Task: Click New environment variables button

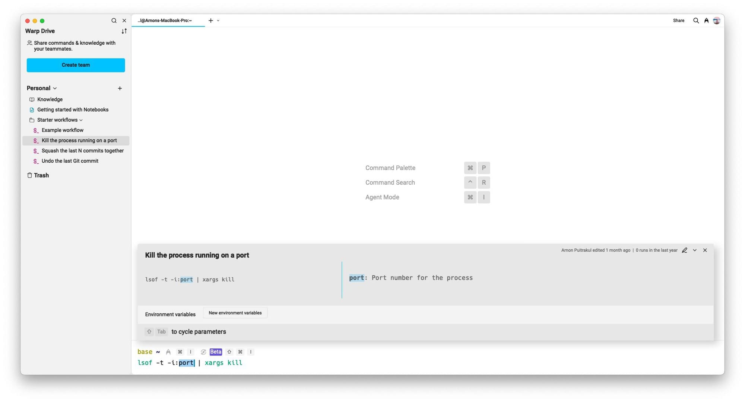Action: pyautogui.click(x=235, y=313)
